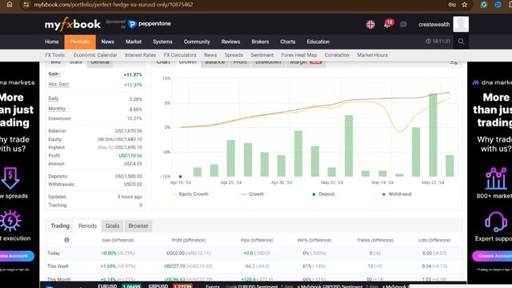Click the first extension icon in browser toolbar
Screen dimensions: 512x288
(x=483, y=5)
